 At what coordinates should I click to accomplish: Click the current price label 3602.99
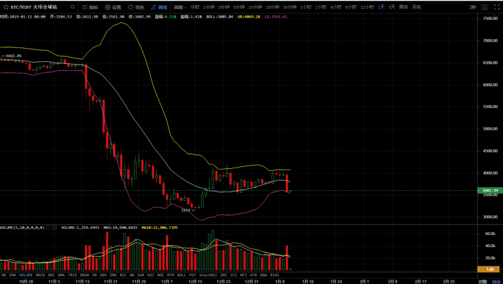[490, 190]
